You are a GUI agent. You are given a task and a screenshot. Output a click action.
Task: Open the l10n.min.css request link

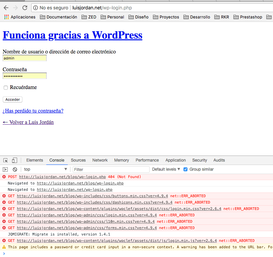pyautogui.click(x=86, y=222)
